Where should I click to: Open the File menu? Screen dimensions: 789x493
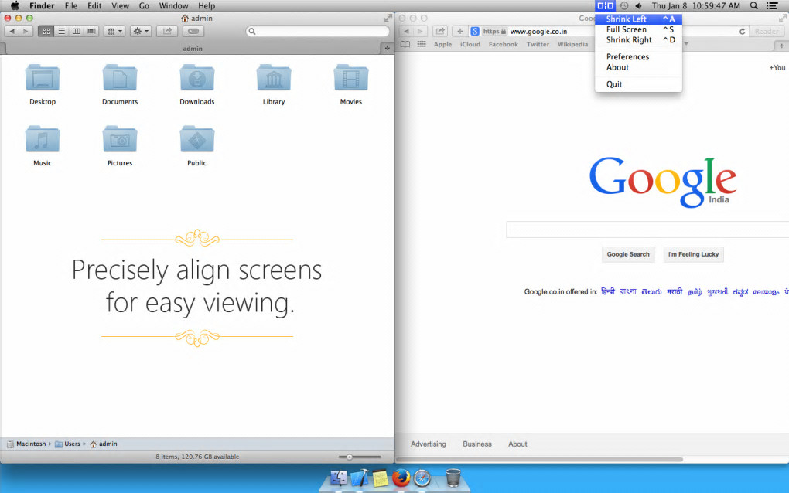[x=71, y=6]
